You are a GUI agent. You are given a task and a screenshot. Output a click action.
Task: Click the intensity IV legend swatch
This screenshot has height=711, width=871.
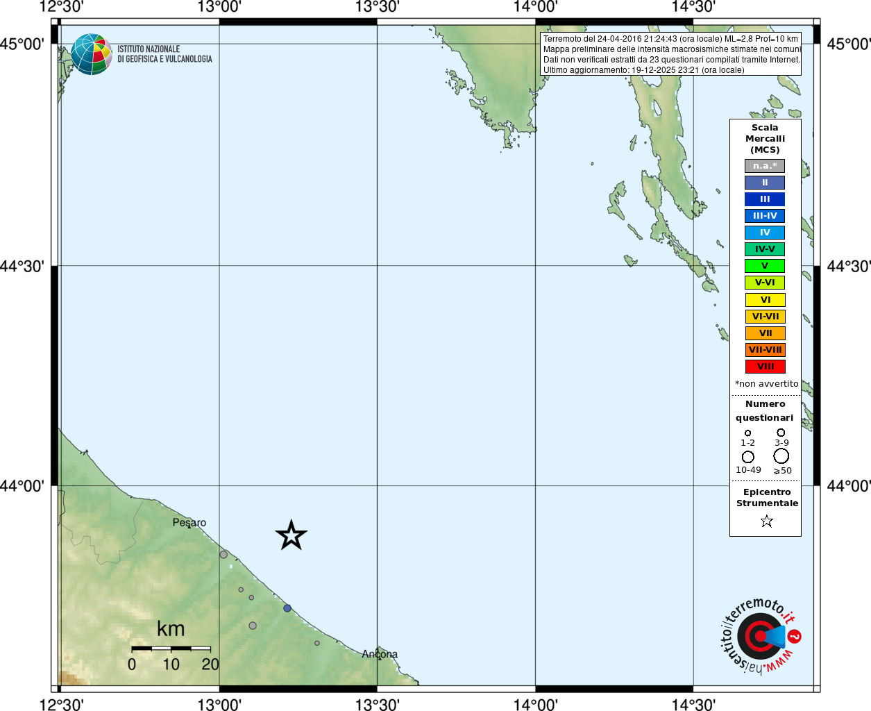pyautogui.click(x=765, y=233)
